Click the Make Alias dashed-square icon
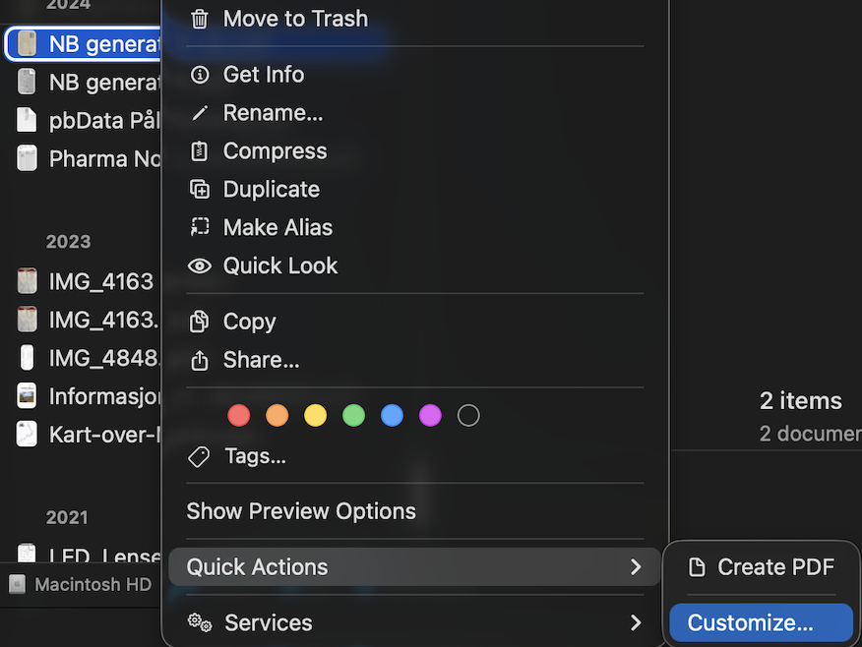This screenshot has height=647, width=862. (200, 227)
